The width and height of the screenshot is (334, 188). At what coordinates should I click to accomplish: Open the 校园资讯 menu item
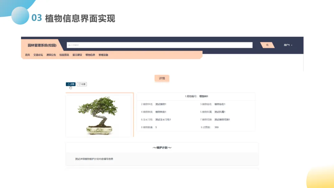[64, 55]
